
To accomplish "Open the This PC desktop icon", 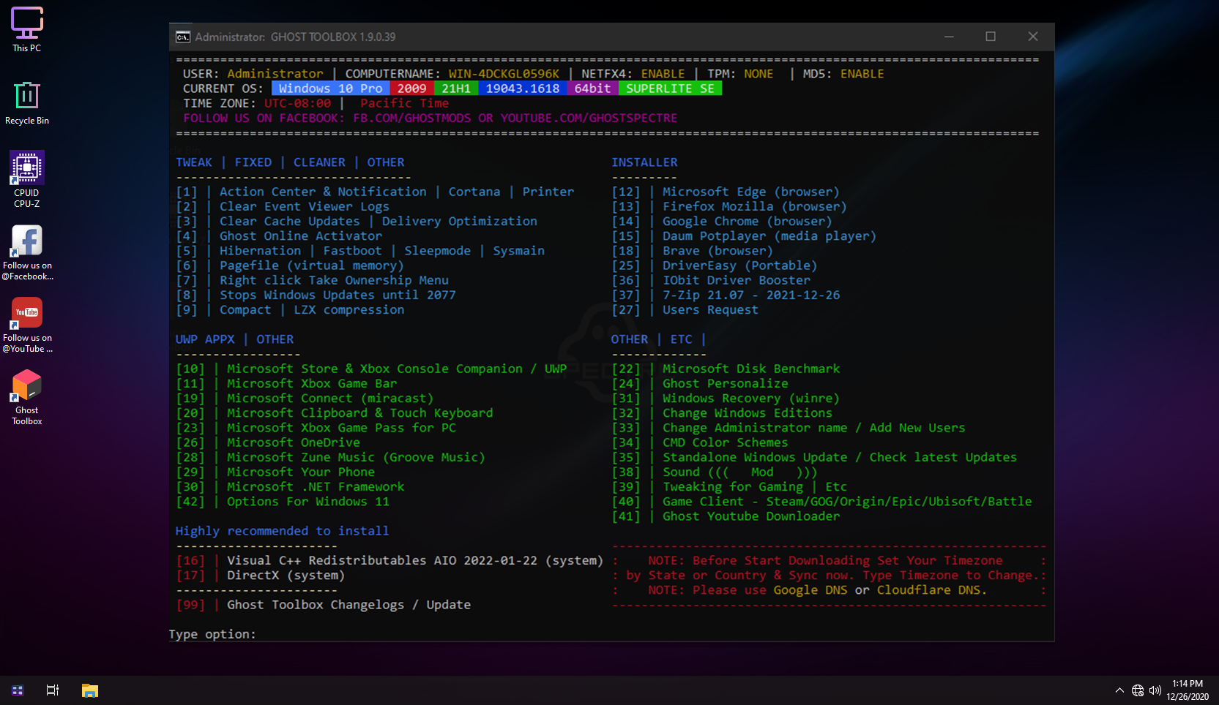I will pos(27,30).
